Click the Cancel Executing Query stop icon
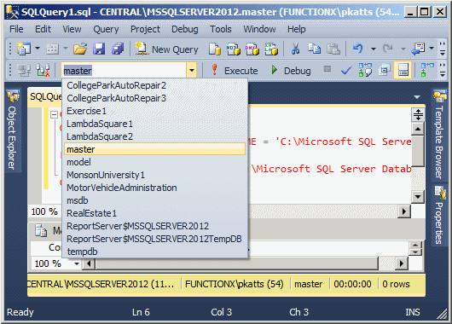Viewport: 452px width, 324px height. coord(327,69)
